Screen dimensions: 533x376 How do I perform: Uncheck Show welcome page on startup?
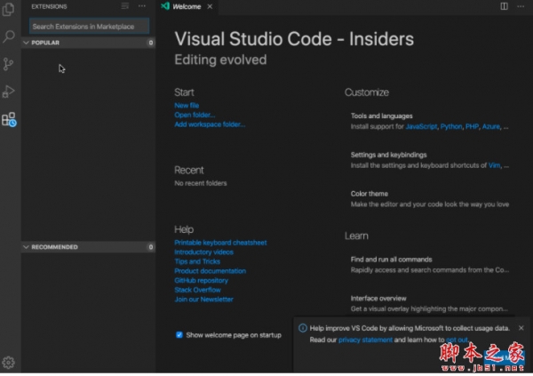coord(179,335)
